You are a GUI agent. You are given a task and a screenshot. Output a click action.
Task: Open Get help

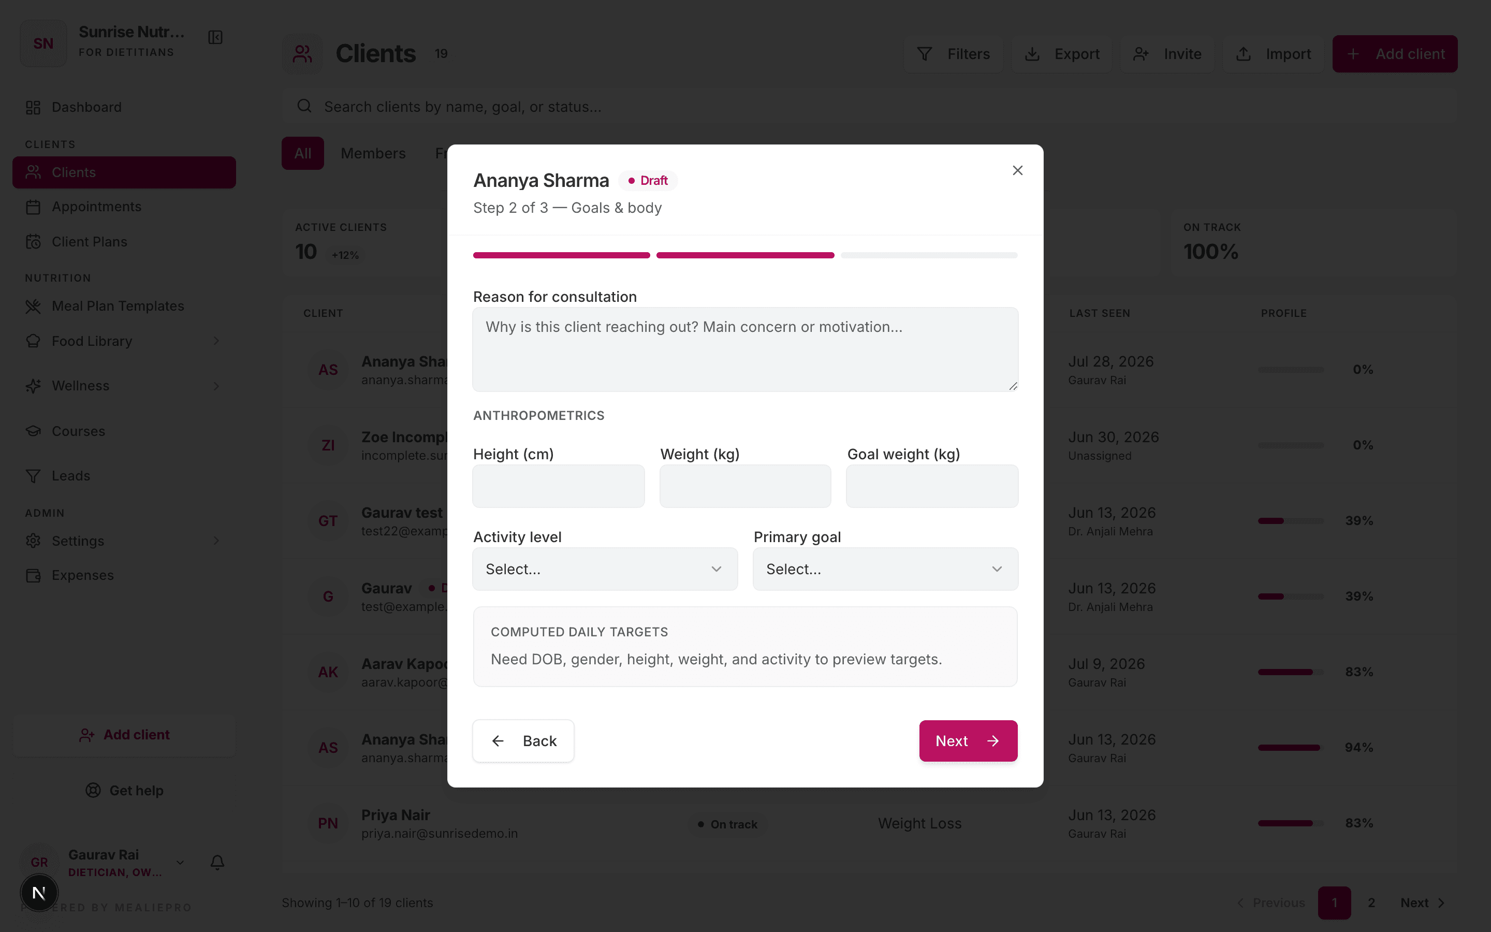pos(124,790)
